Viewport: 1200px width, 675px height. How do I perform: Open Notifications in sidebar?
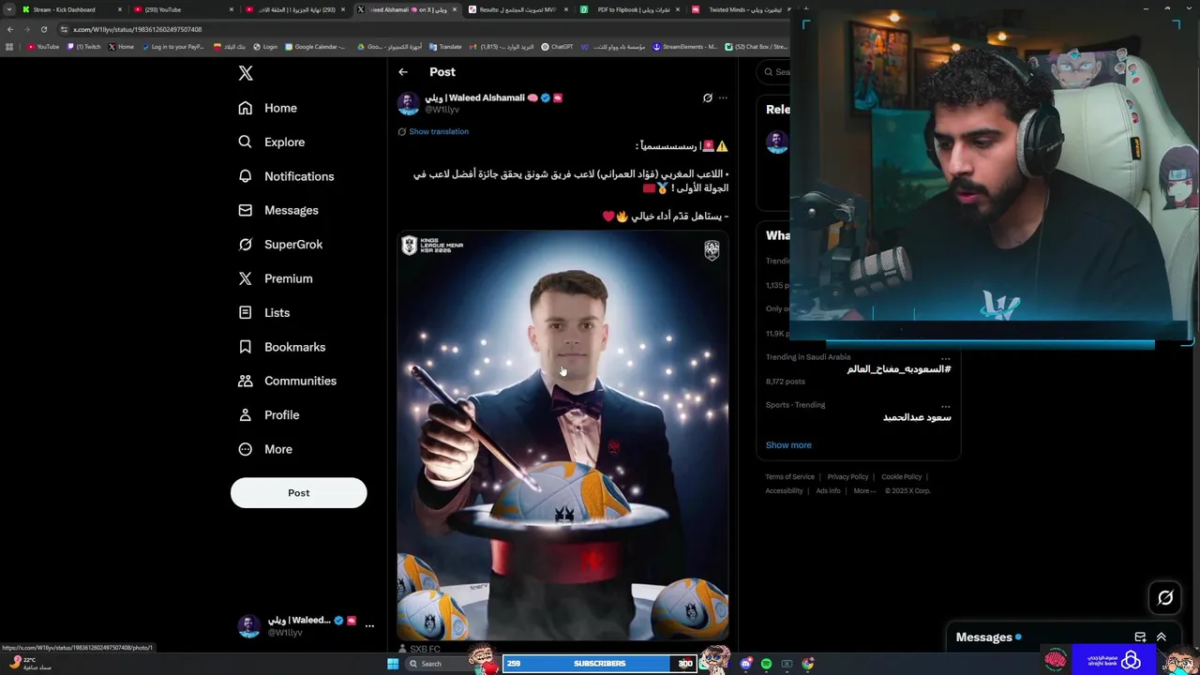pyautogui.click(x=286, y=176)
